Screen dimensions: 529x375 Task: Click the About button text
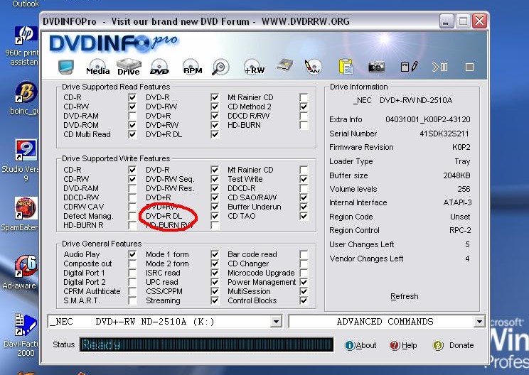pyautogui.click(x=366, y=345)
